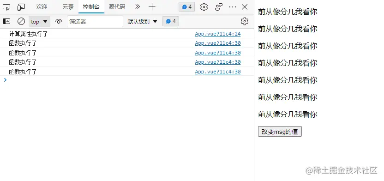
Task: Toggle the console sidebar panel icon
Action: (6, 22)
